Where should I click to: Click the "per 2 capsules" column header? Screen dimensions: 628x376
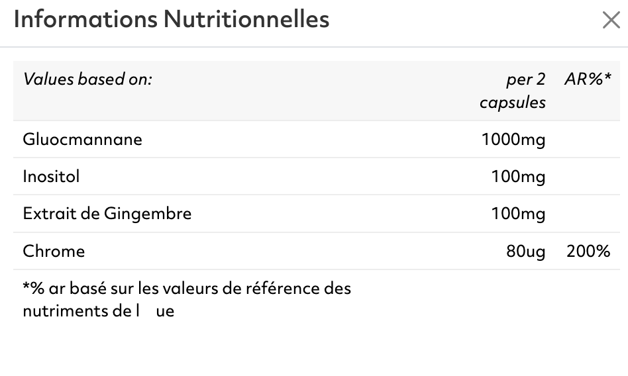[513, 91]
